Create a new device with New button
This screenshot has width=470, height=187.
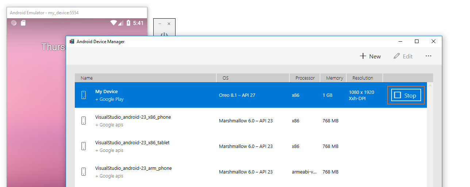coord(370,56)
